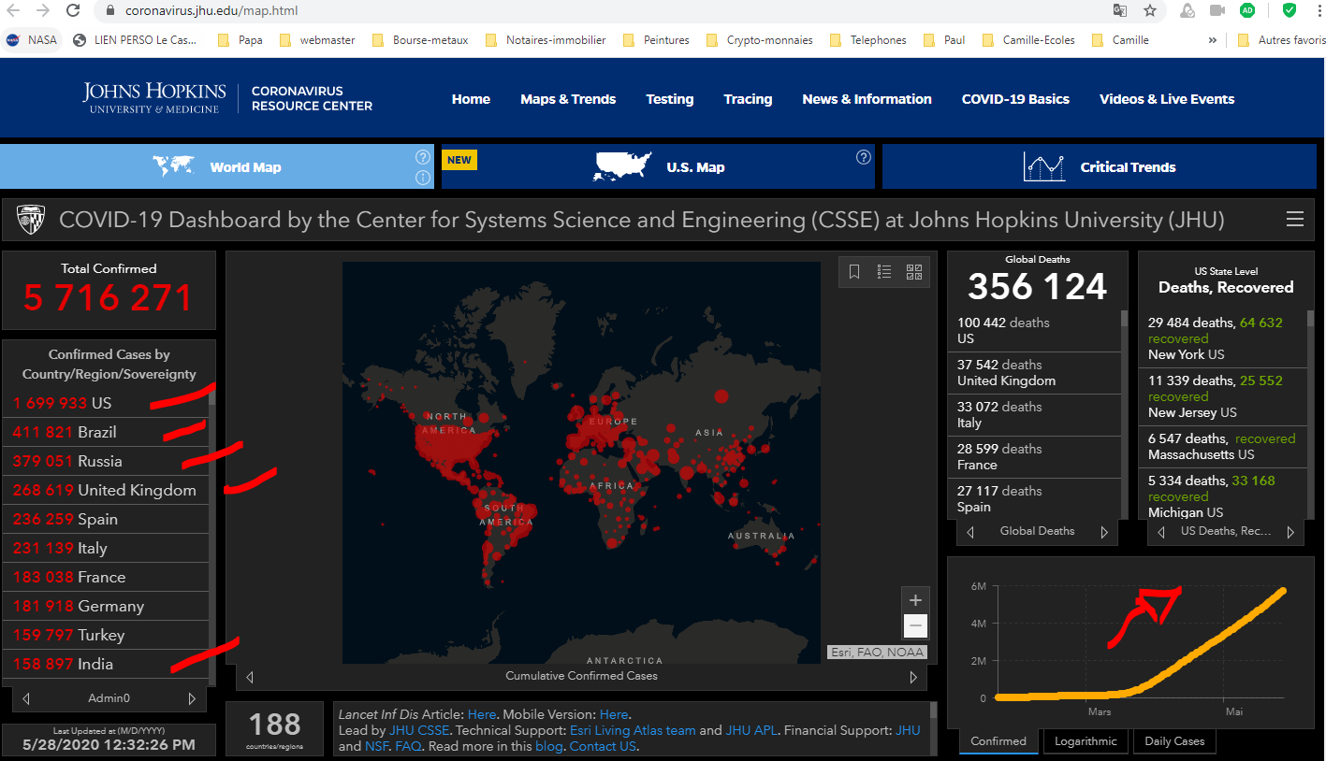
Task: Go to next page after Admin0
Action: 192,698
